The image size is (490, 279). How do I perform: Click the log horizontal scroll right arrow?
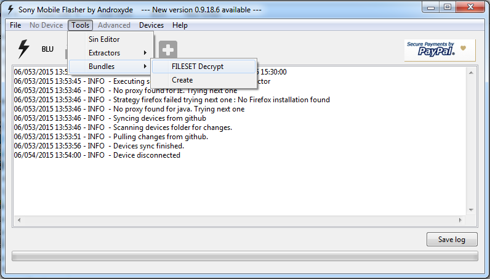click(460, 220)
